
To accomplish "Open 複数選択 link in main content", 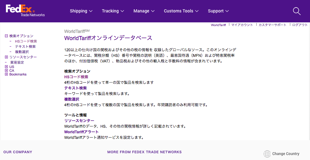I will (71, 99).
